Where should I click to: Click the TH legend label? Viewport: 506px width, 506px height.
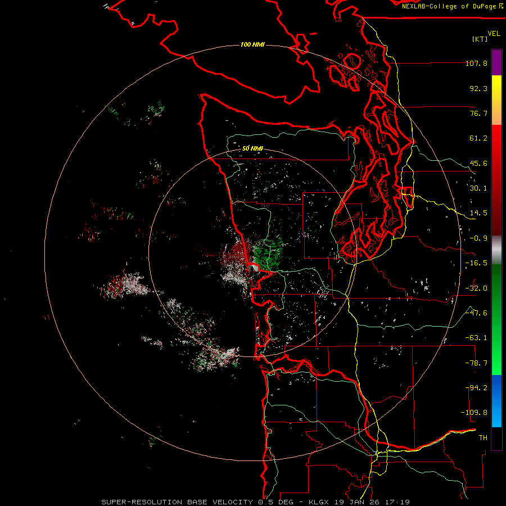coord(483,438)
